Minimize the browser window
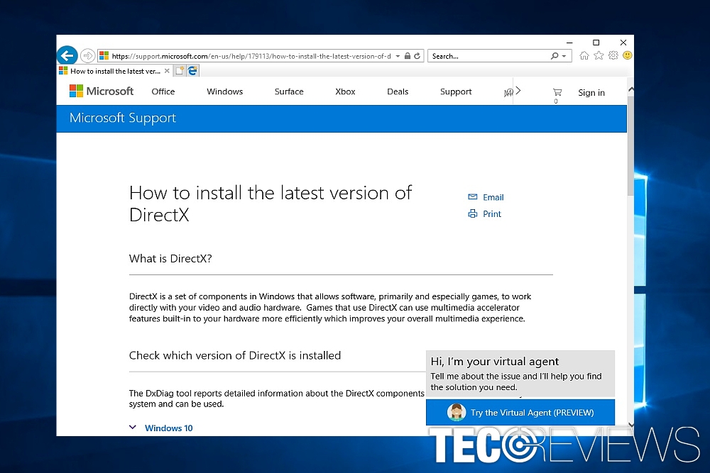Image resolution: width=710 pixels, height=473 pixels. point(569,43)
